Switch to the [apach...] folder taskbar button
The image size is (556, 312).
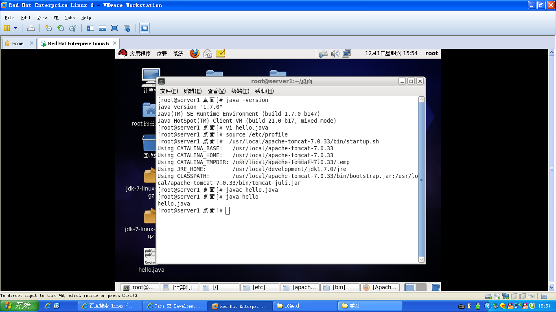point(300,287)
